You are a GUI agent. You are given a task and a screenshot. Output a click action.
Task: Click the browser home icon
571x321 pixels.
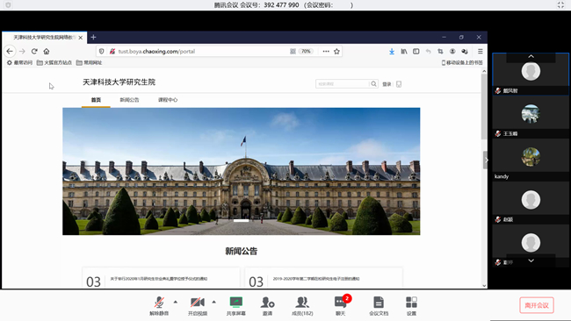[47, 51]
